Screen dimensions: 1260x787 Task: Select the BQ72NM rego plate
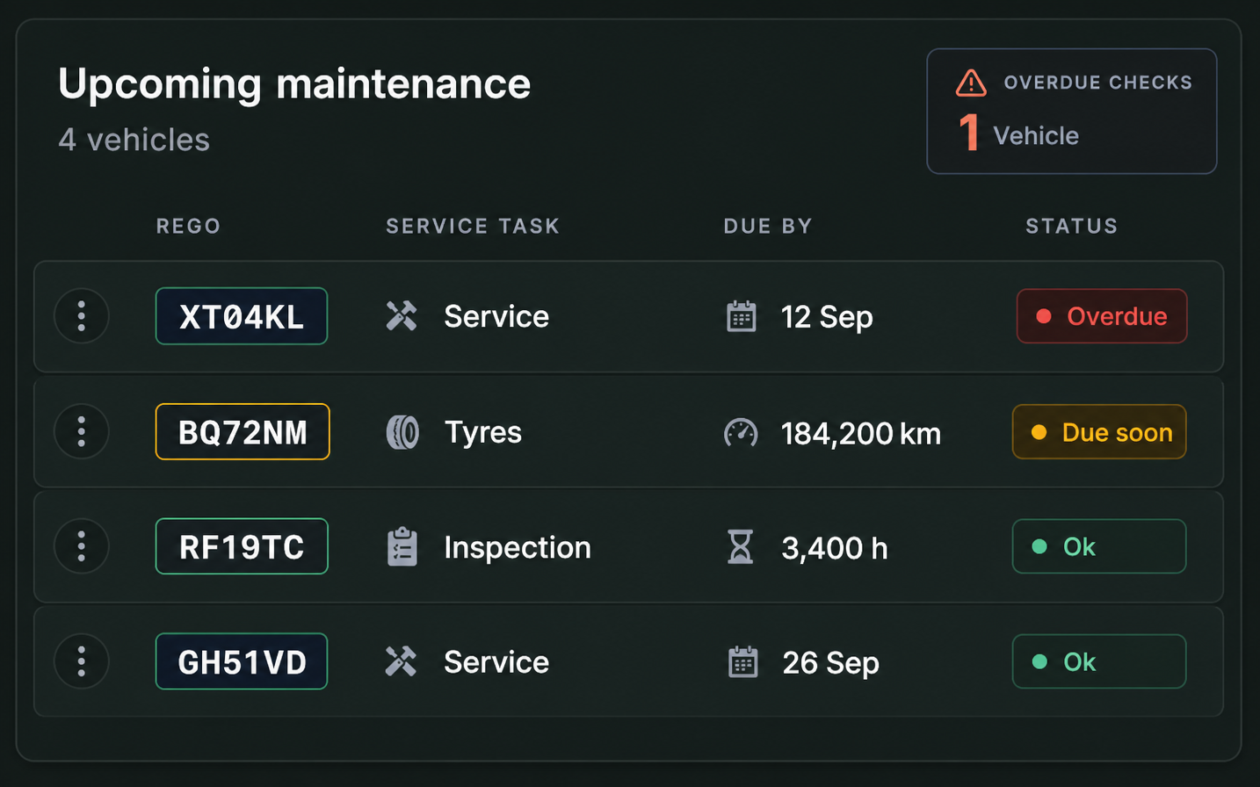point(243,431)
